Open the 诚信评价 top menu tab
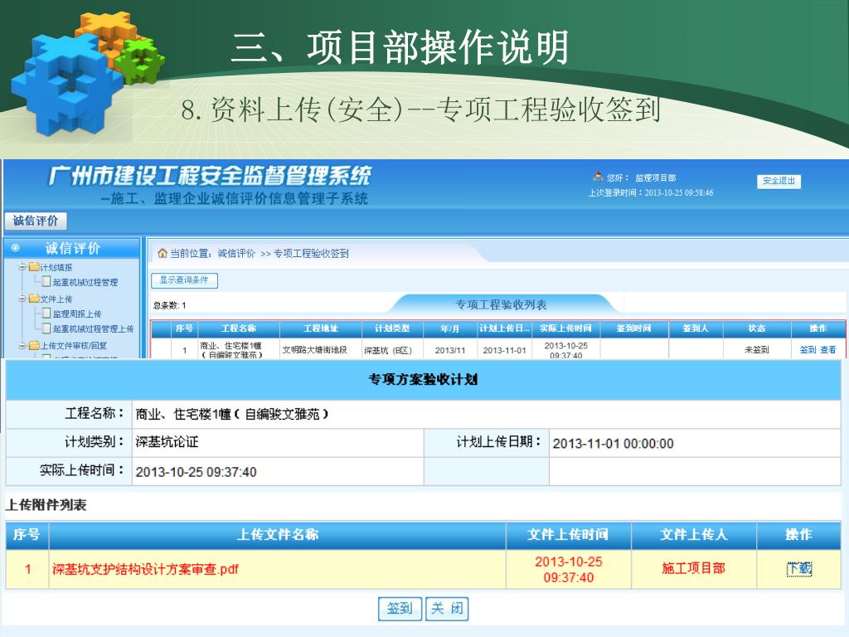This screenshot has width=849, height=637. pyautogui.click(x=36, y=221)
